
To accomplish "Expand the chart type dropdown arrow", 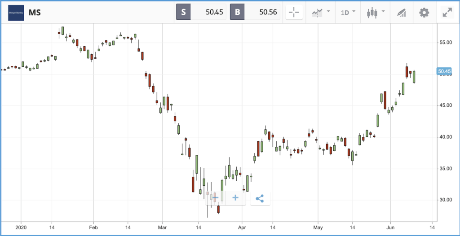I will [x=383, y=11].
